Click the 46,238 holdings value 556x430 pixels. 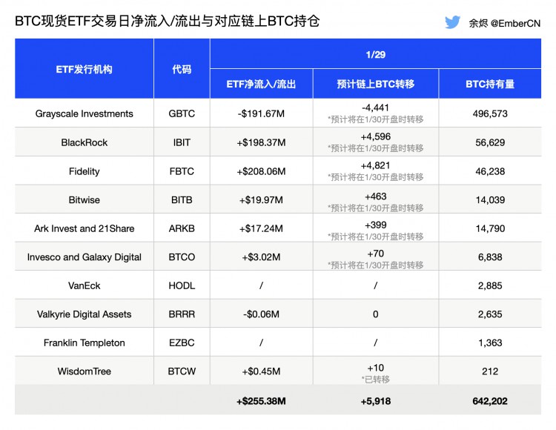pos(490,171)
